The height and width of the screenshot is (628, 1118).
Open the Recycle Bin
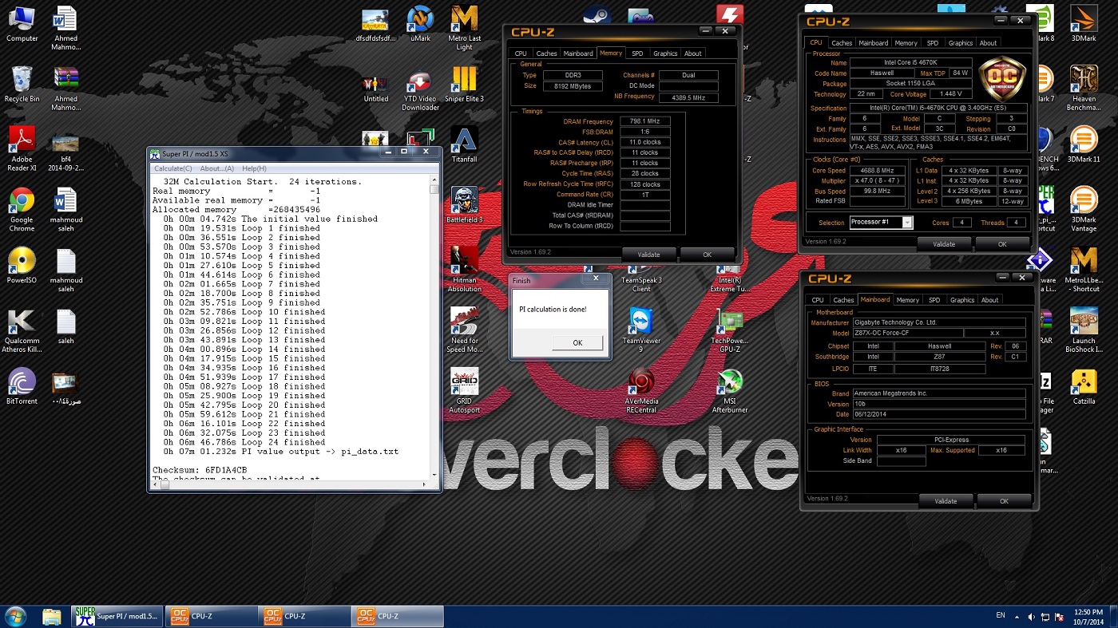22,81
